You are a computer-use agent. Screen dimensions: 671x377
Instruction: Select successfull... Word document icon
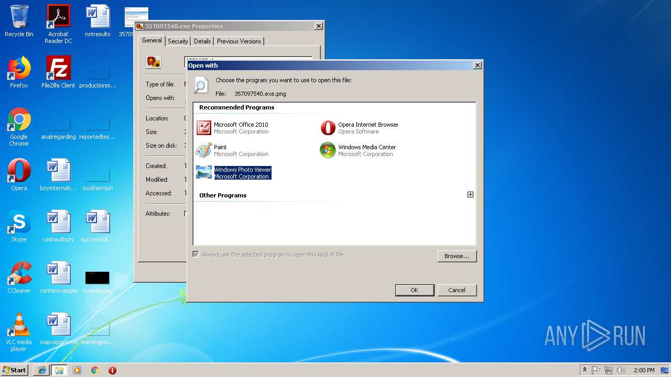[98, 226]
